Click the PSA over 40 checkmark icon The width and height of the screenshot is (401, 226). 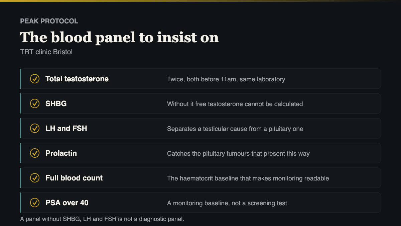point(35,203)
